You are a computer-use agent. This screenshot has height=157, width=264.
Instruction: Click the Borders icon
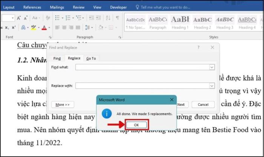tap(111, 27)
